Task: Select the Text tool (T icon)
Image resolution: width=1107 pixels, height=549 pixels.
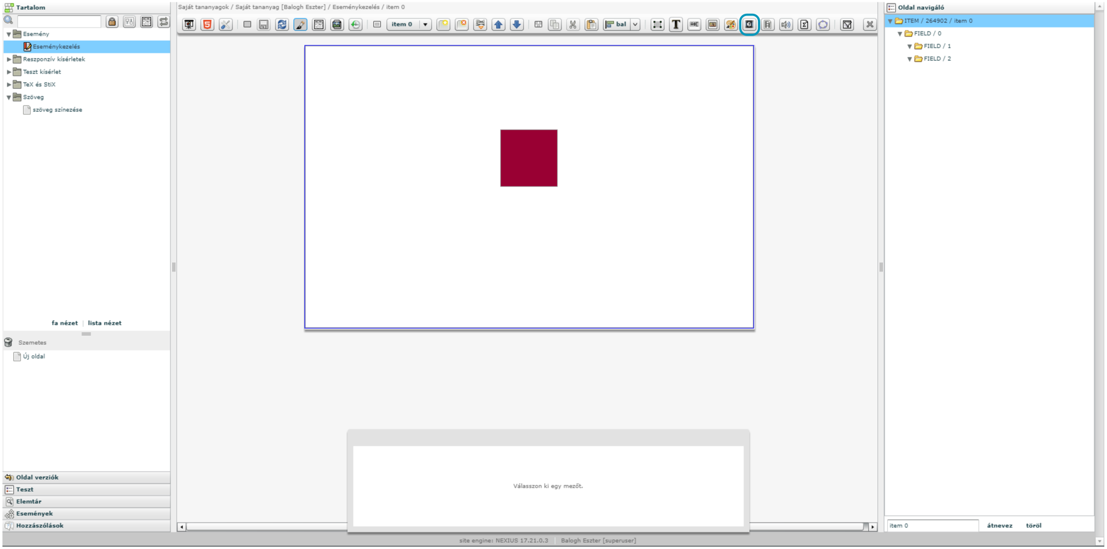Action: (676, 25)
